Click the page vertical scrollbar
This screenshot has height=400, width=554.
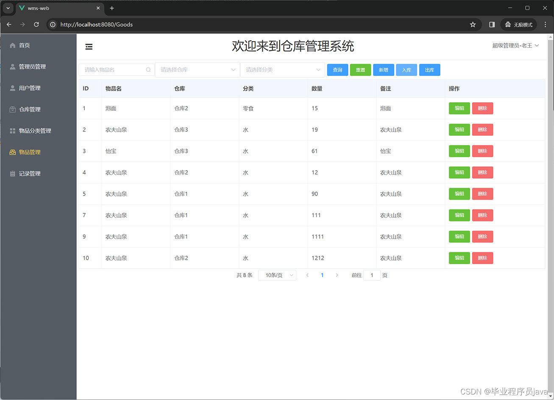(x=551, y=216)
